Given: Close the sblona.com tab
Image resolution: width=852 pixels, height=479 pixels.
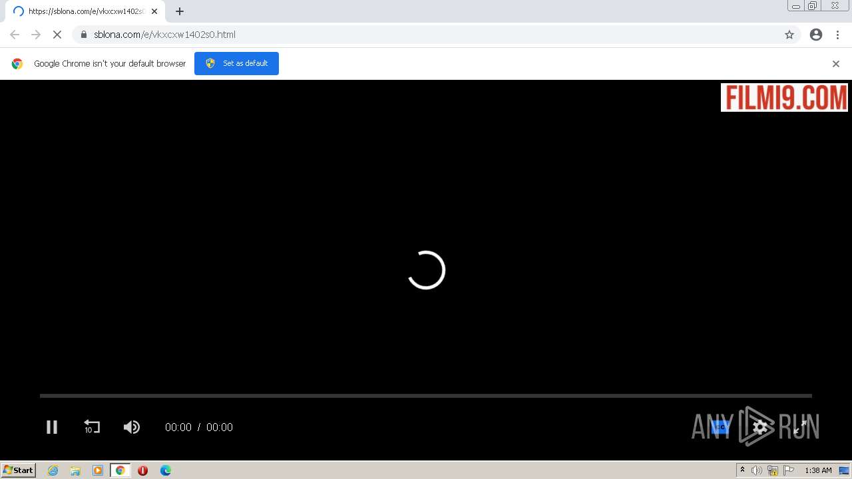Looking at the screenshot, I should coord(154,11).
